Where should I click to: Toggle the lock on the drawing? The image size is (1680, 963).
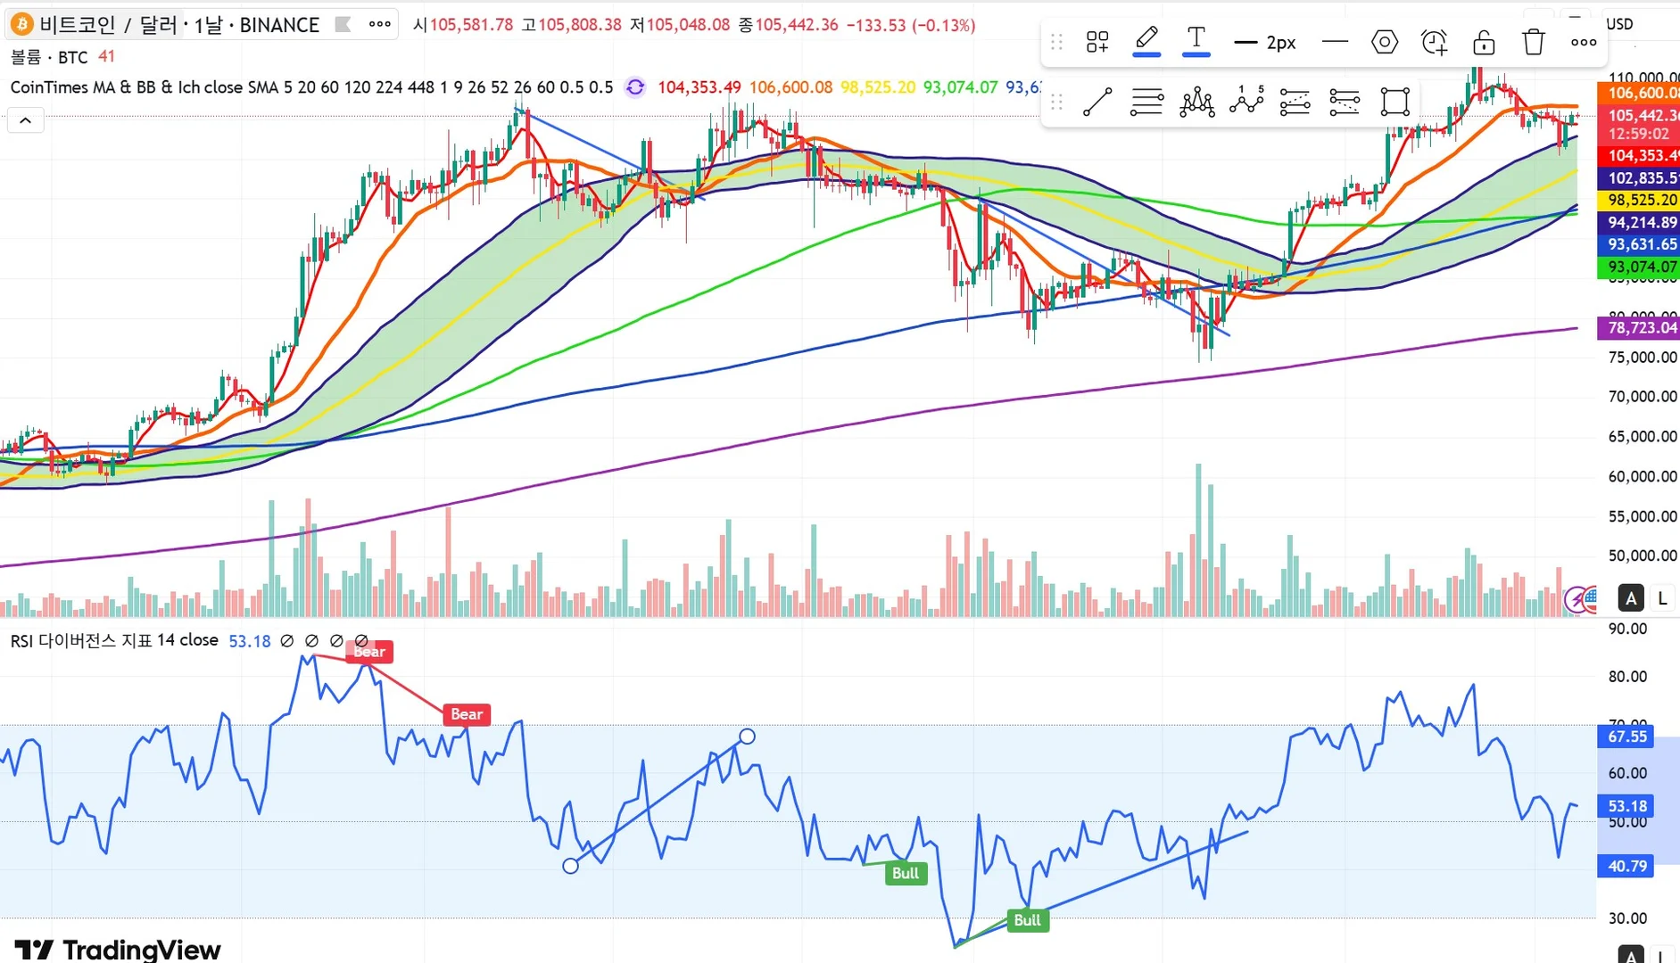[1484, 42]
